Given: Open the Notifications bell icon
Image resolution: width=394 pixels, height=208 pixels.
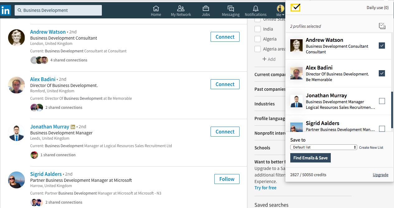Looking at the screenshot, I should point(255,8).
